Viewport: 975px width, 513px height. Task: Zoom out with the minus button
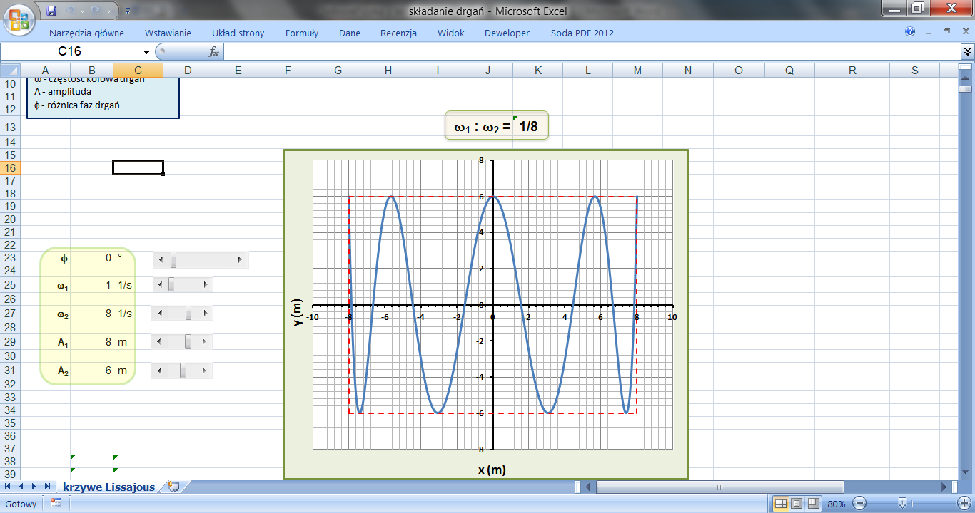click(859, 504)
